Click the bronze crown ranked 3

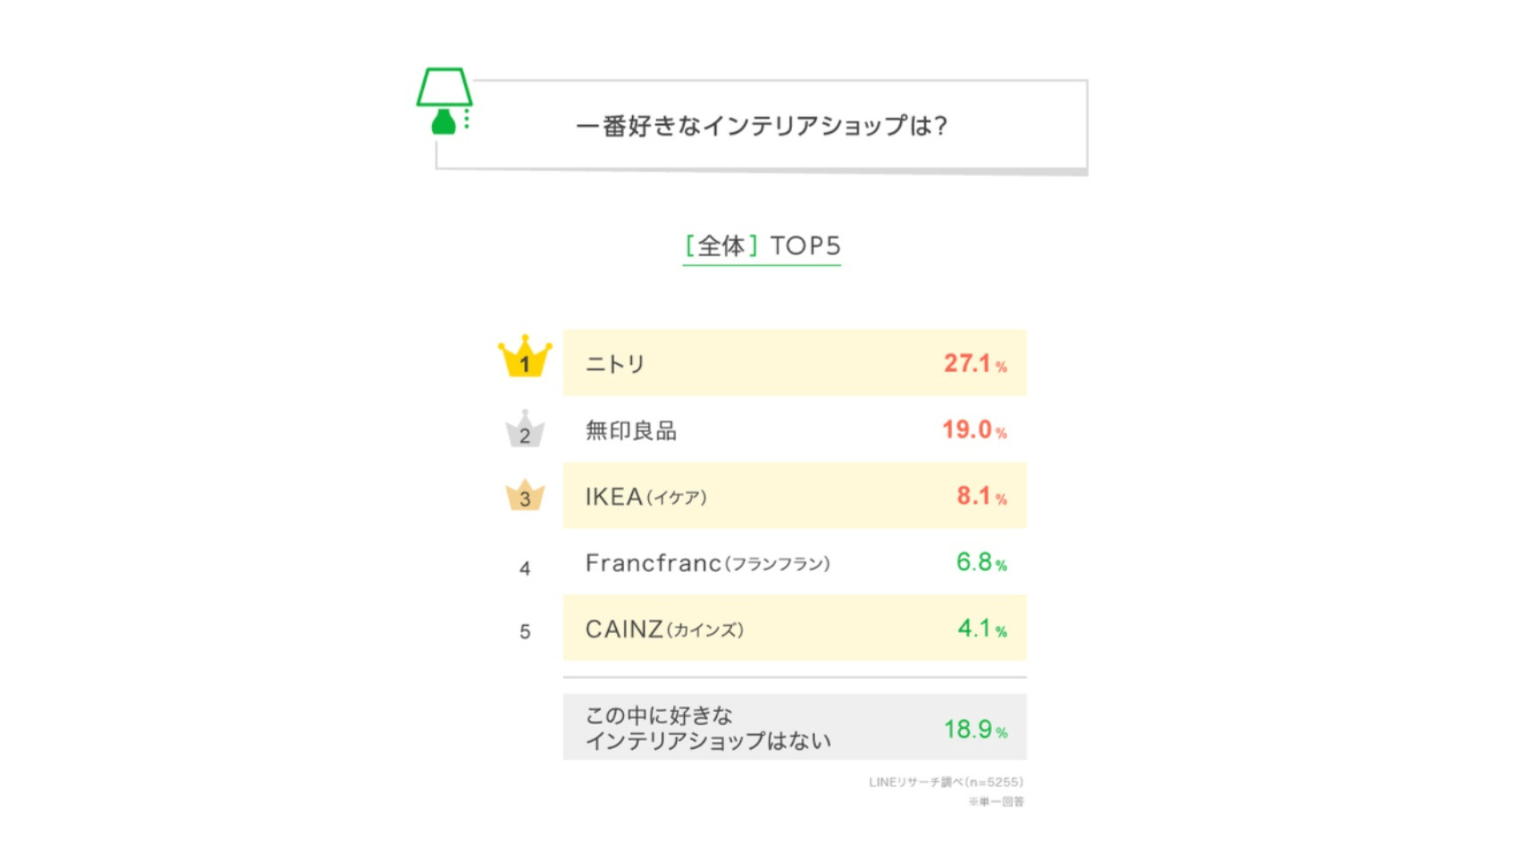525,496
